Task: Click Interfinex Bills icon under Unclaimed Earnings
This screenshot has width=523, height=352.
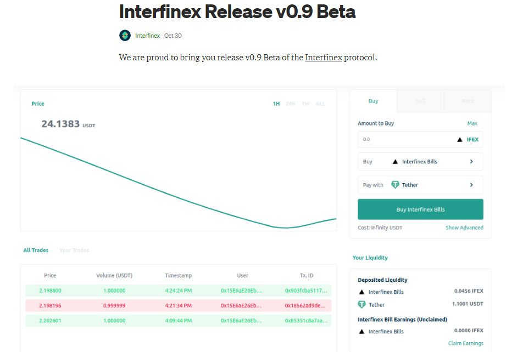Action: [361, 332]
